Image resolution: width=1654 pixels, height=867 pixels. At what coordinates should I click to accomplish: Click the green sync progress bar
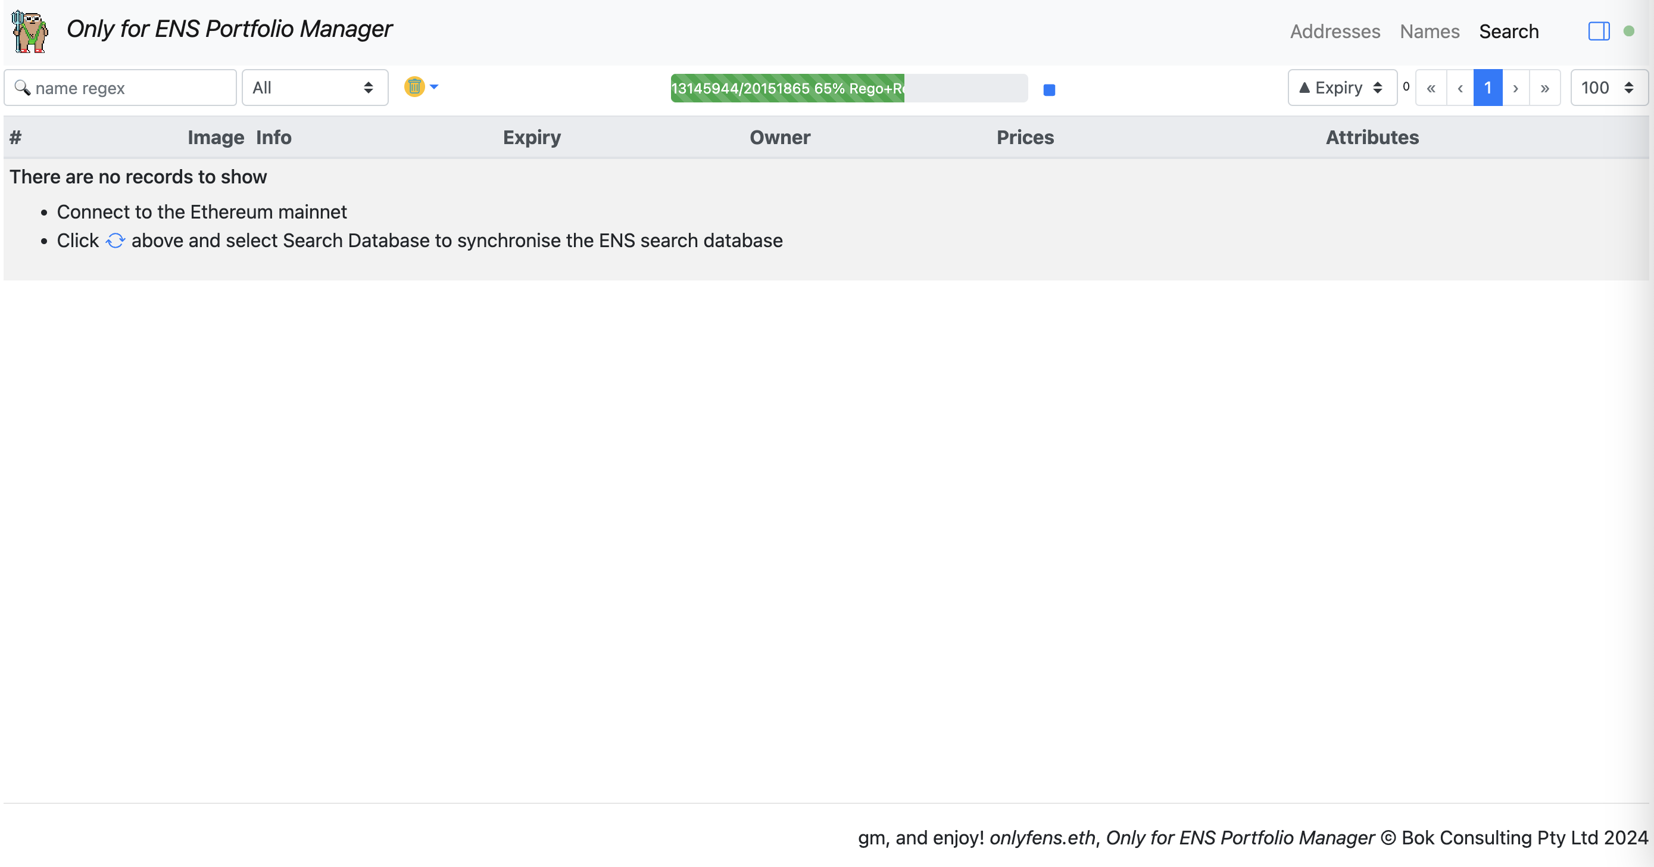point(787,89)
